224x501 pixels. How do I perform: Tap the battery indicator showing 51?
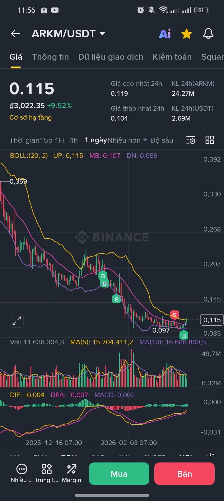click(201, 10)
